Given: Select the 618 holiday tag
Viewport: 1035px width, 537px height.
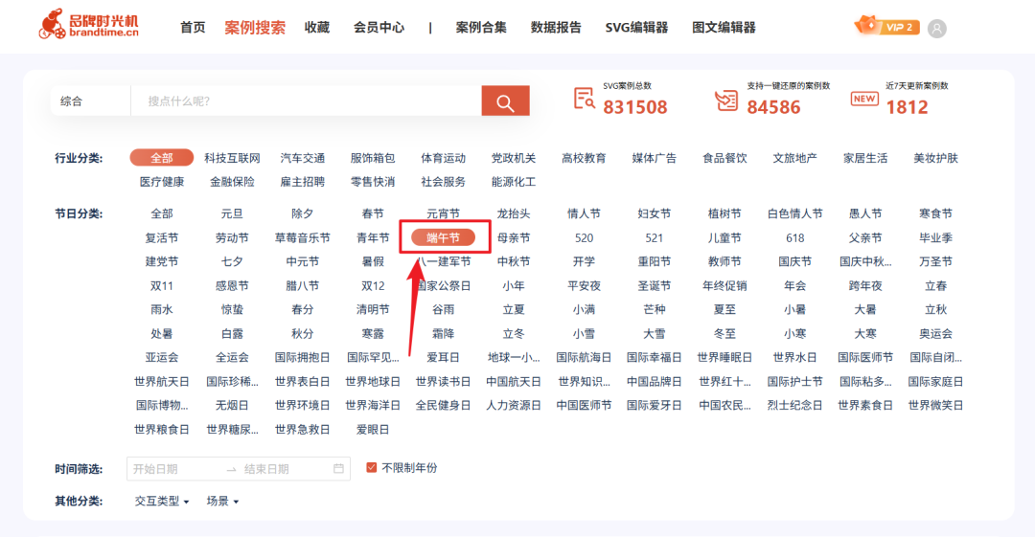Looking at the screenshot, I should (795, 237).
